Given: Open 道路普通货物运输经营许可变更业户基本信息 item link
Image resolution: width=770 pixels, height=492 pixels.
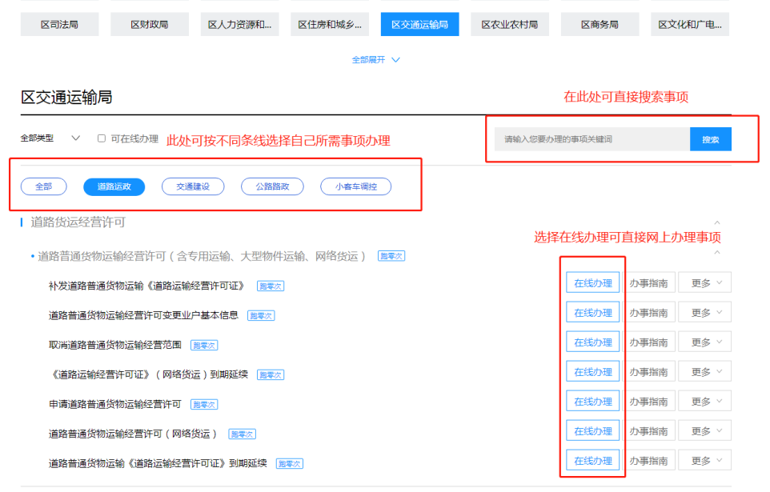Looking at the screenshot, I should click(143, 315).
